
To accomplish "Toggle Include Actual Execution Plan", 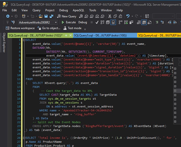I will tap(120, 22).
